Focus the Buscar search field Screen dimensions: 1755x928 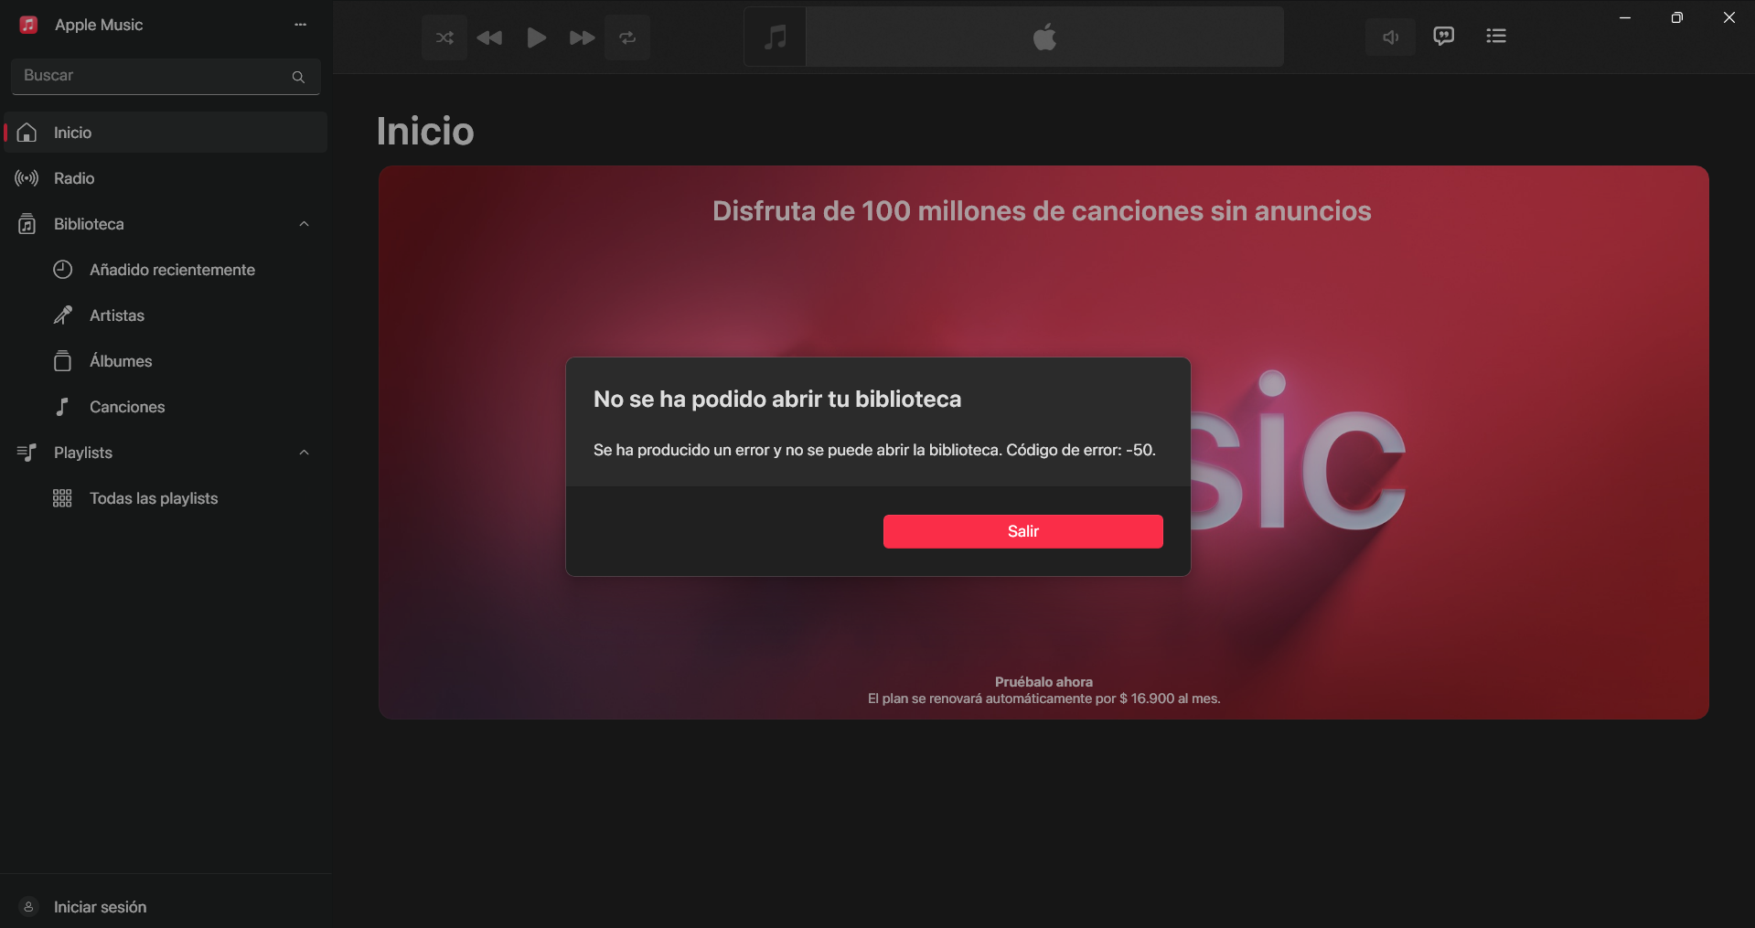166,77
